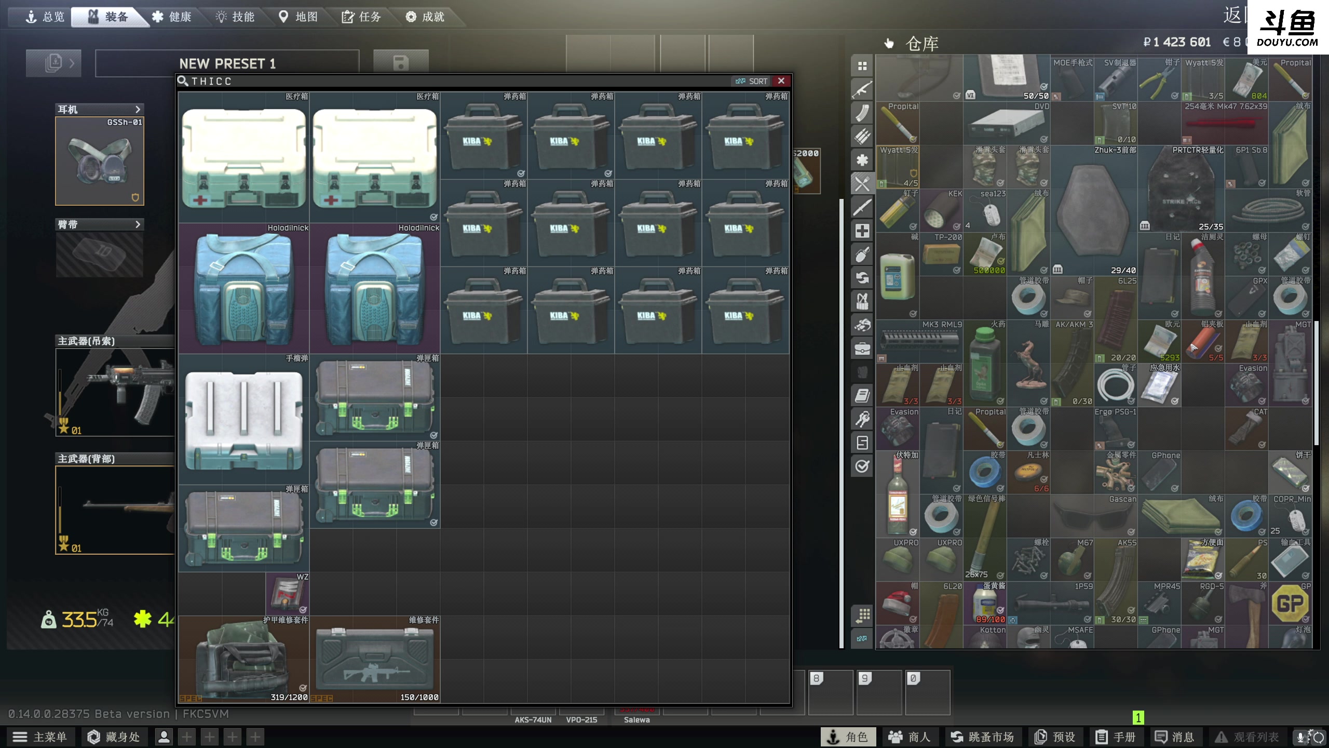The image size is (1329, 748).
Task: Select the 护甲维修套件 armor repair kit 319/1200
Action: [x=244, y=660]
